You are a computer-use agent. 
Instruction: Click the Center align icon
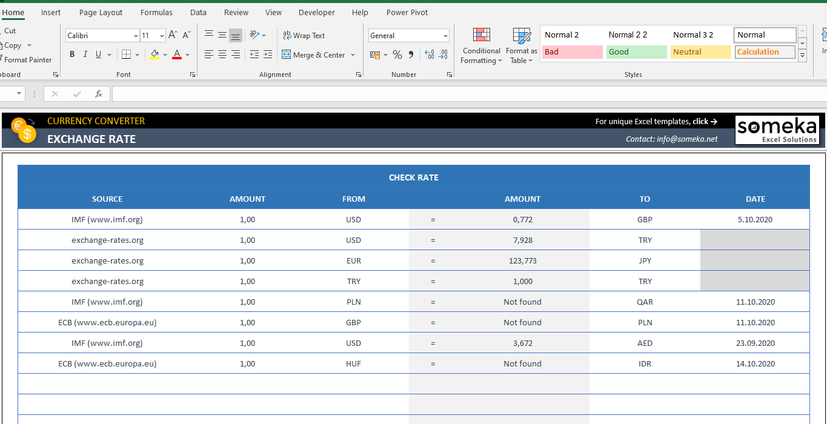pos(222,55)
